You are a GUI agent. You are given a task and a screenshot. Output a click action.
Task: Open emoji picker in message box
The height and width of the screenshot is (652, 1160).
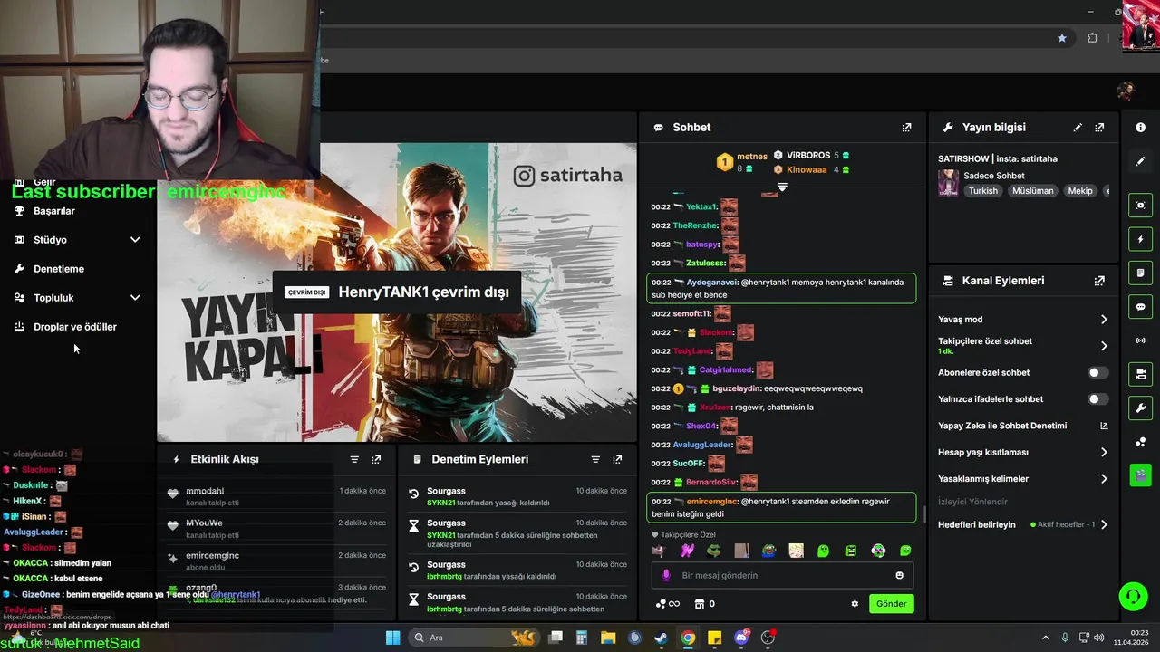(x=899, y=575)
